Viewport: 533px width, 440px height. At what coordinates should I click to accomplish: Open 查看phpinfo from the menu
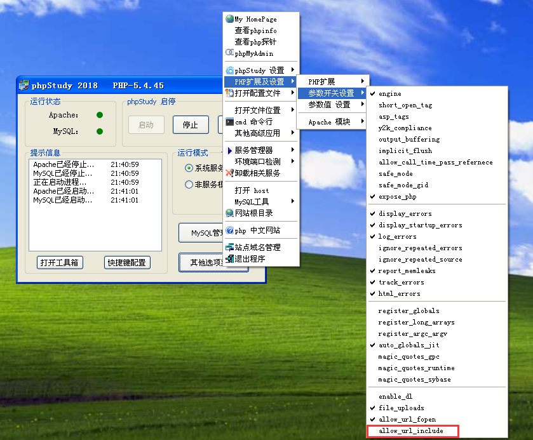click(x=261, y=30)
